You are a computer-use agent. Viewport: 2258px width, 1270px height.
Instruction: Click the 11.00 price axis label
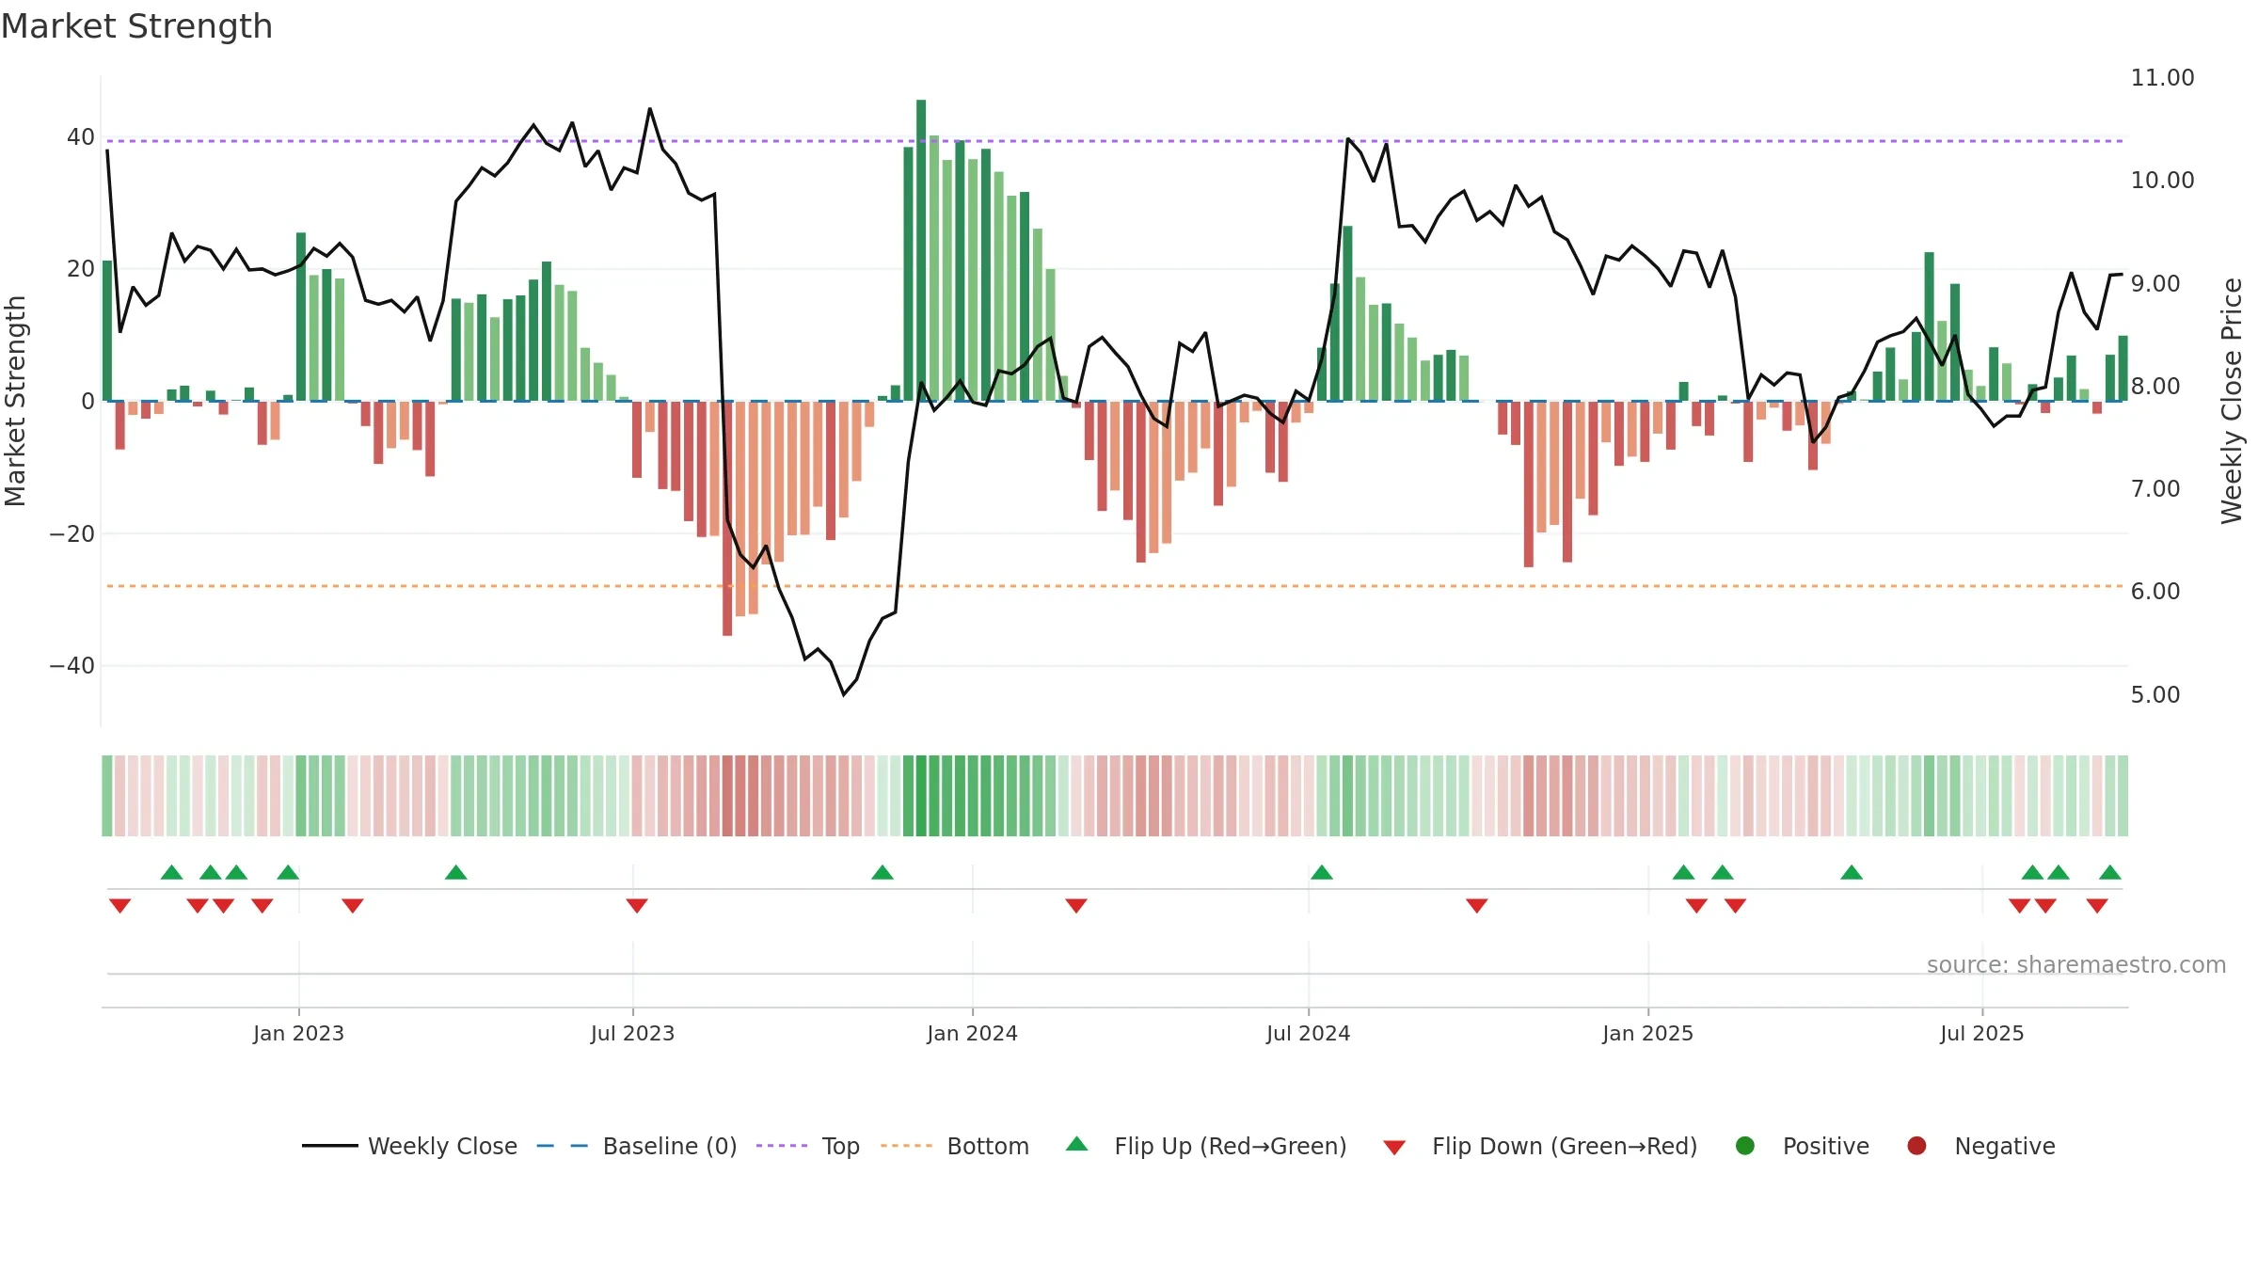point(2162,78)
